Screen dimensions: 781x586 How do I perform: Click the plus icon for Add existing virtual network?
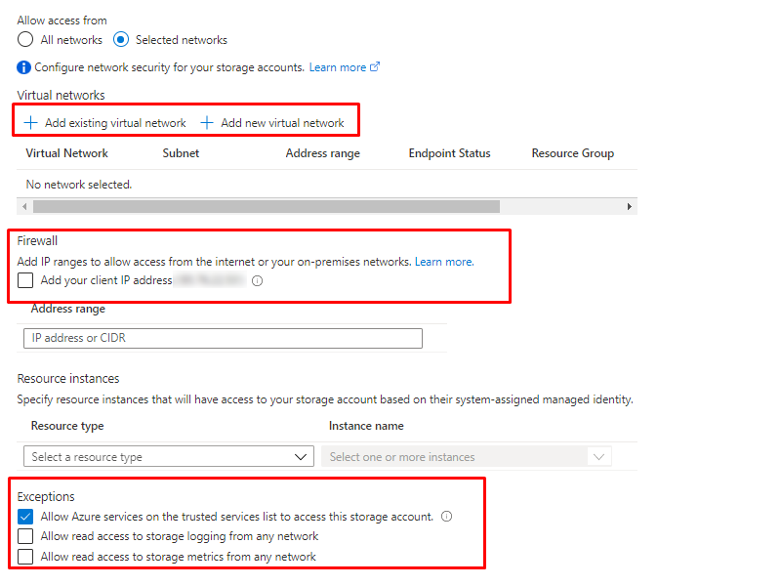pos(31,123)
